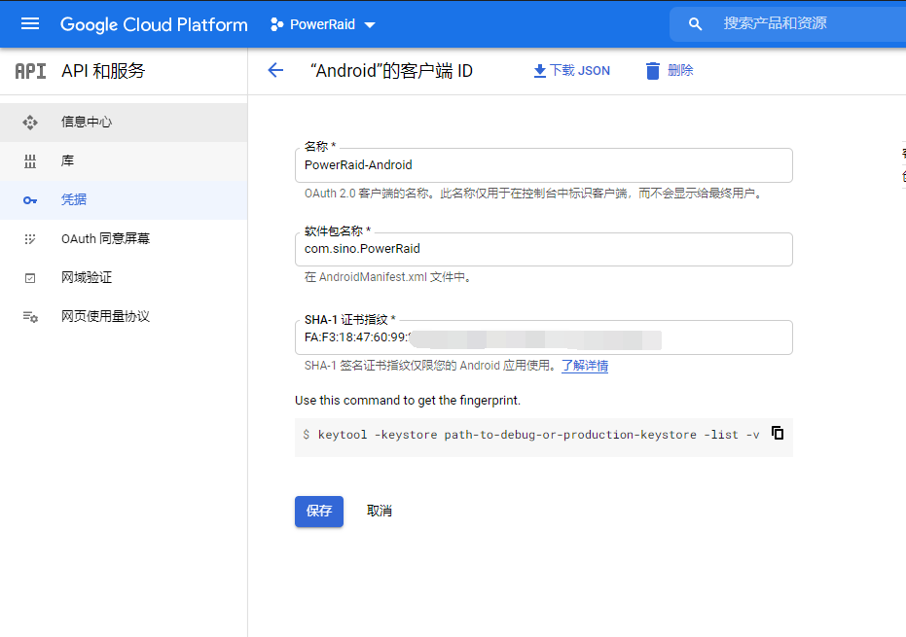The width and height of the screenshot is (906, 637).
Task: Open the 库 menu item
Action: click(x=124, y=161)
